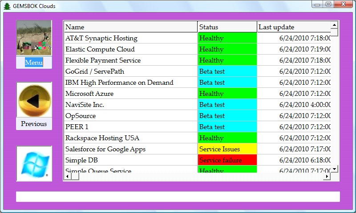Click the Last update column header
356x213 pixels.
pyautogui.click(x=294, y=27)
